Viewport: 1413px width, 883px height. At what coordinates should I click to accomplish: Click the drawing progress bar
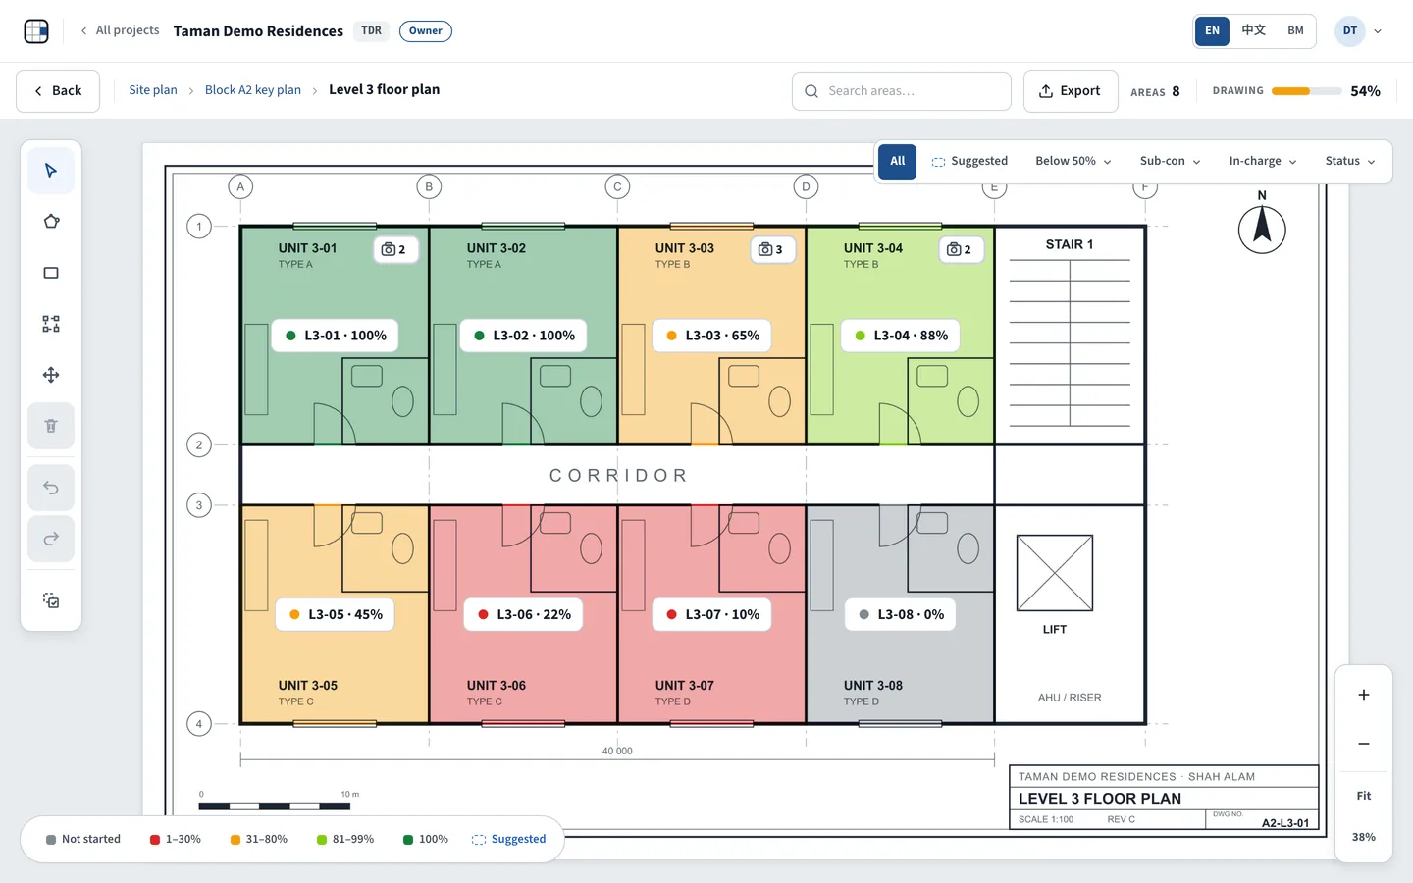(x=1306, y=91)
